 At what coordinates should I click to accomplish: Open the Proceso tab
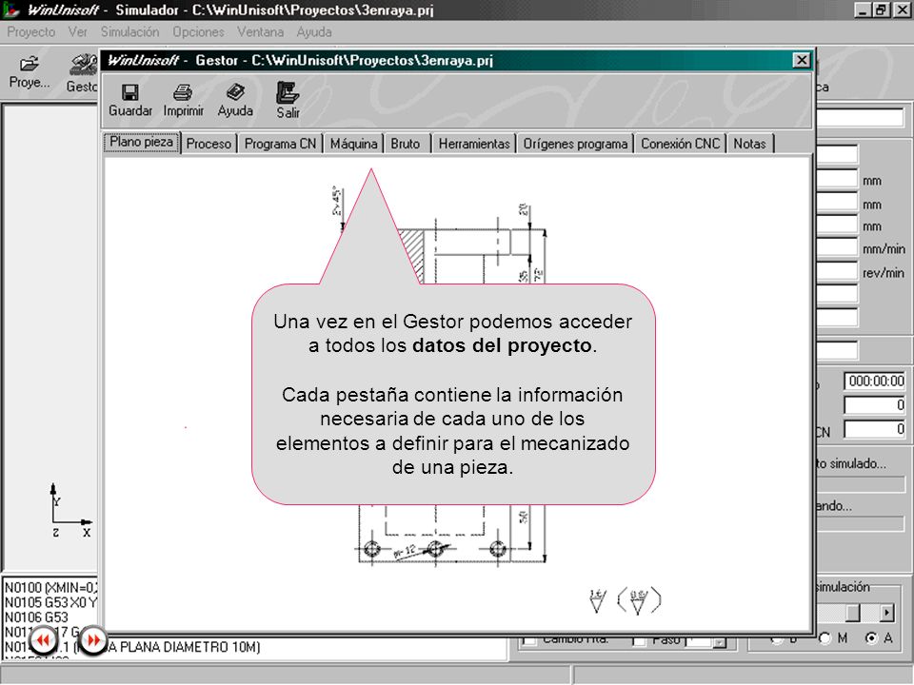point(209,144)
